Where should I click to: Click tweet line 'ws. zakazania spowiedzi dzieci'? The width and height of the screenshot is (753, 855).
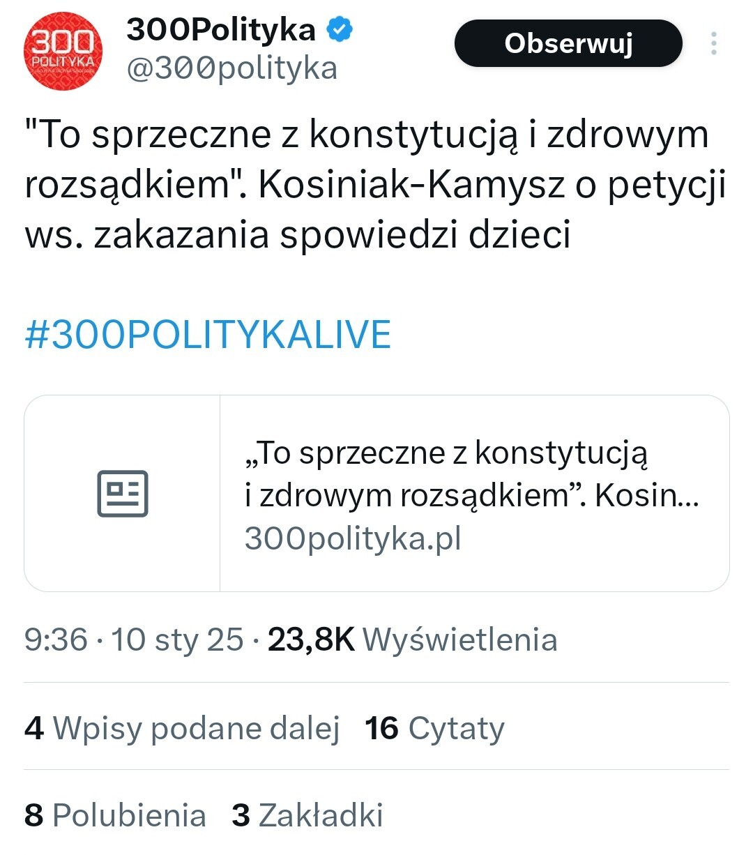point(298,234)
